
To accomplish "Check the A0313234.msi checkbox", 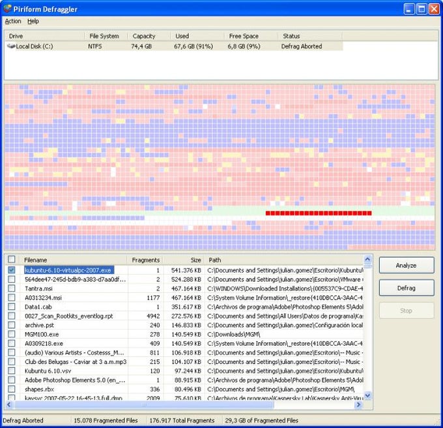I will click(12, 298).
